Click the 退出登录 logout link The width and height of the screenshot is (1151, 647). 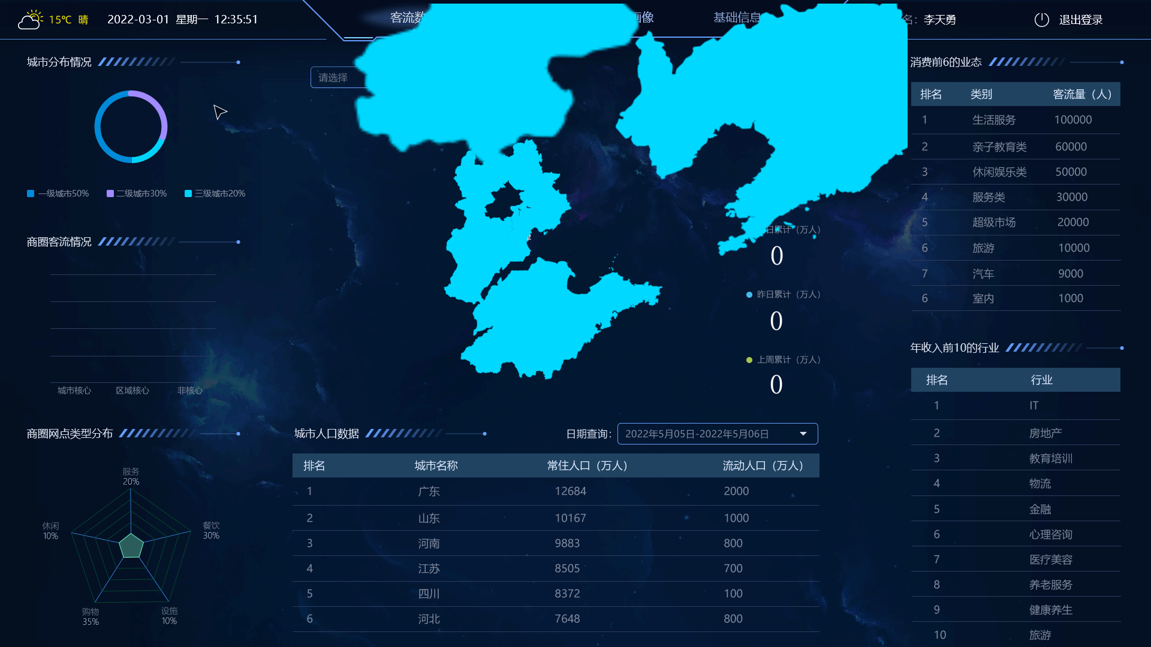tap(1080, 20)
